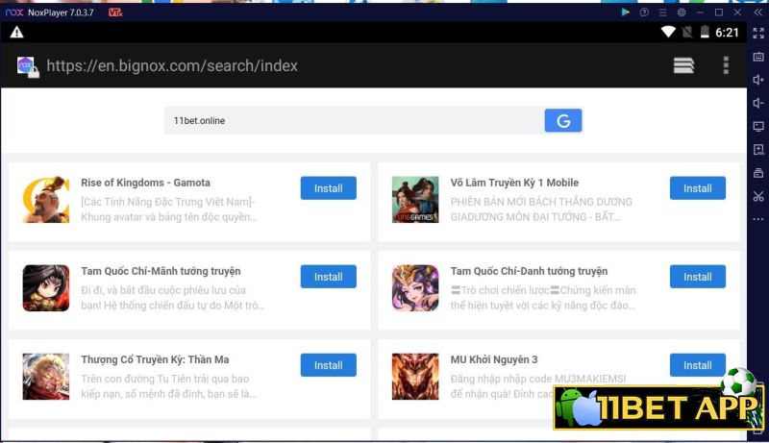Screen dimensions: 769x443
Task: Click title "Tam Quốc Chí-Danh tướng truyện"
Action: (529, 271)
